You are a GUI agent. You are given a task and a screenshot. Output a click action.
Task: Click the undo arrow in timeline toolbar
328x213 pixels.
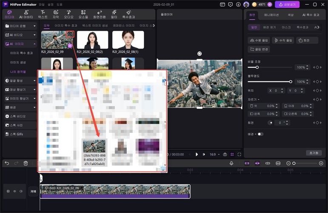pyautogui.click(x=7, y=163)
